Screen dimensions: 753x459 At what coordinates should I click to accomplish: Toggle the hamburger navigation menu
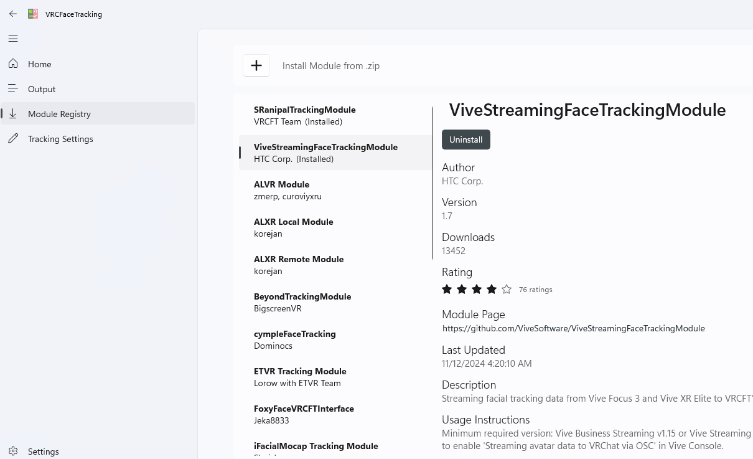[x=13, y=39]
